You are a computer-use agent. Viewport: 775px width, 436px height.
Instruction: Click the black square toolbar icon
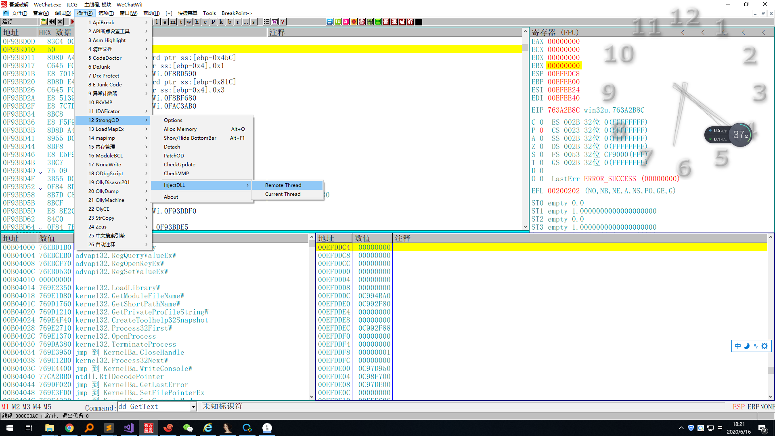(419, 22)
